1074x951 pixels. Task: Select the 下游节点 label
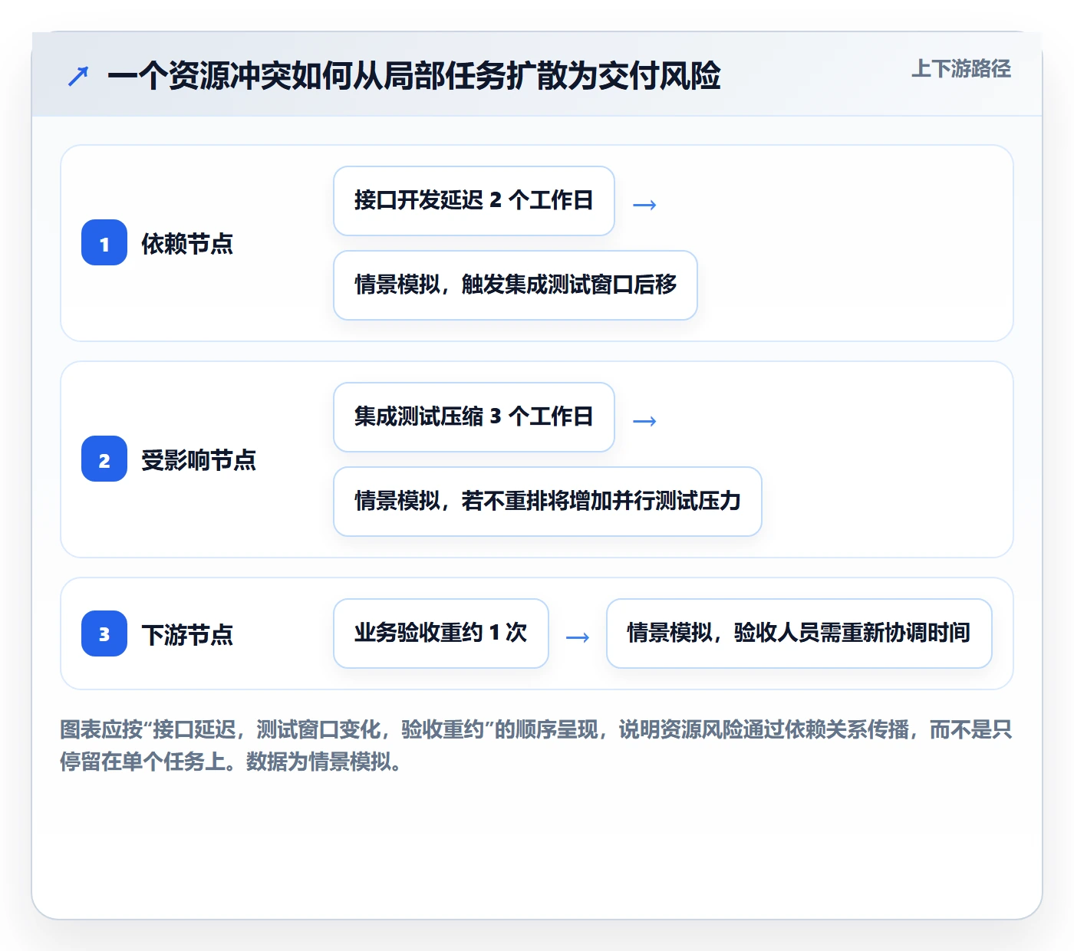pos(187,634)
